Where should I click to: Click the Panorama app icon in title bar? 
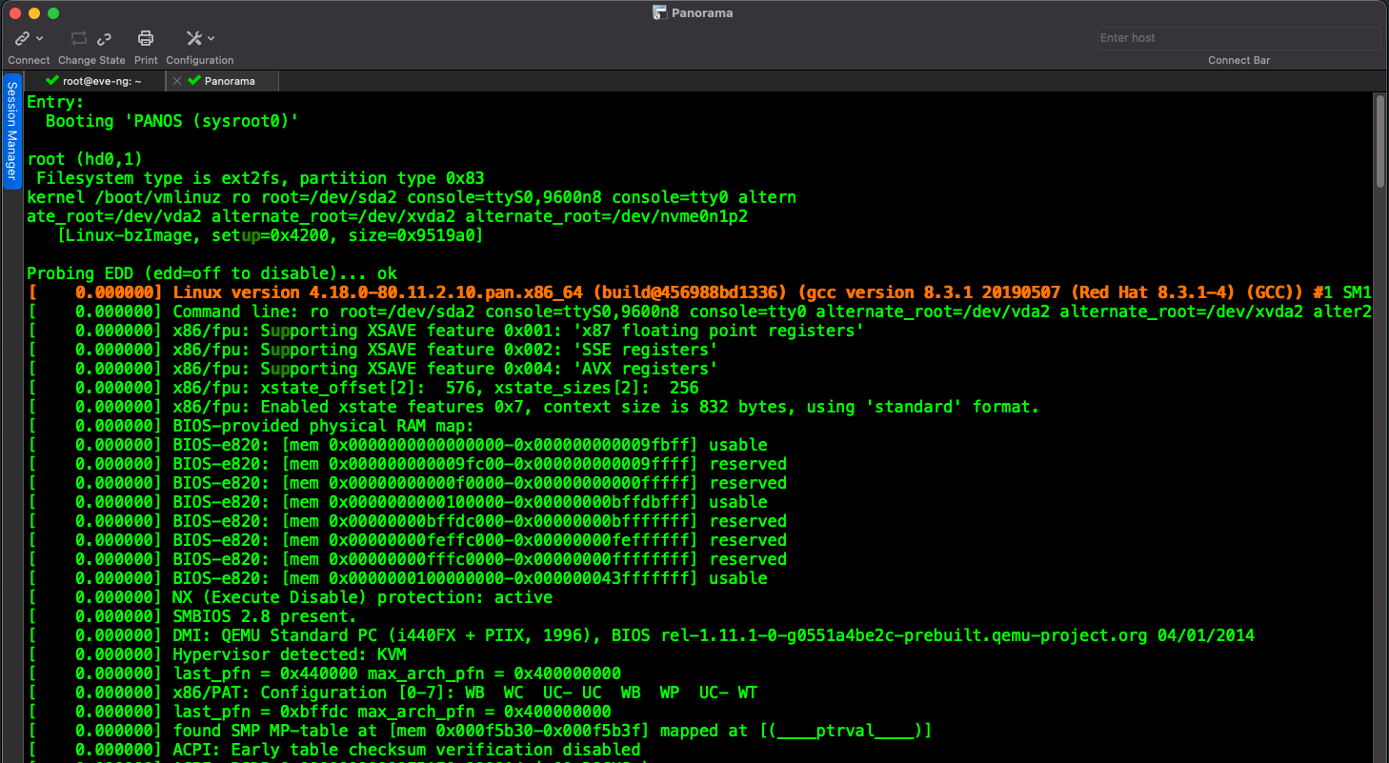click(659, 12)
